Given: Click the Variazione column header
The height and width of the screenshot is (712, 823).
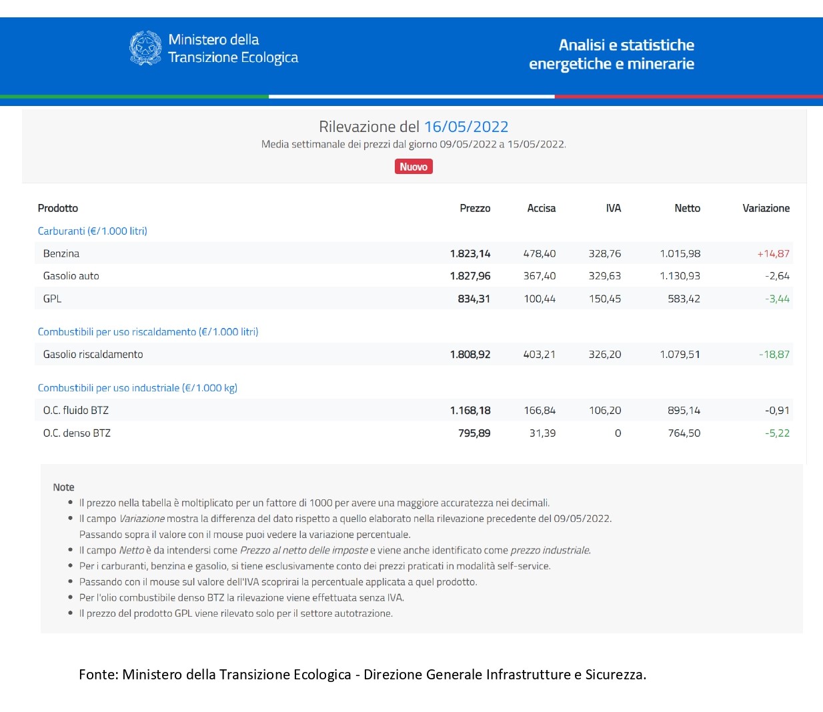Looking at the screenshot, I should pos(766,208).
